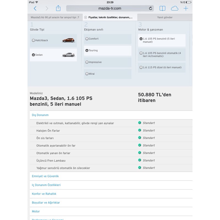The height and width of the screenshot is (220, 220).
Task: Select 1.6 105 PS benzinli otomatik Activematic
Action: pos(162,54)
